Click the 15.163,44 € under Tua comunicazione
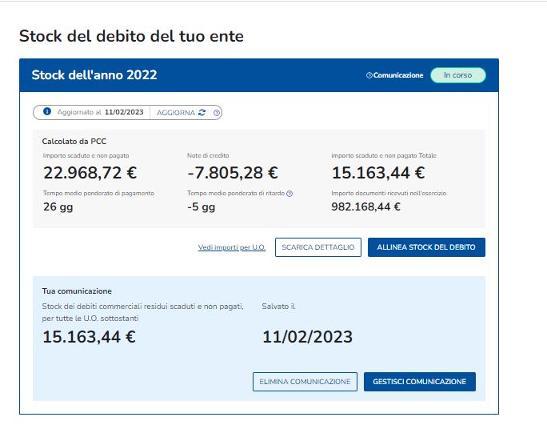The image size is (547, 441). [89, 337]
